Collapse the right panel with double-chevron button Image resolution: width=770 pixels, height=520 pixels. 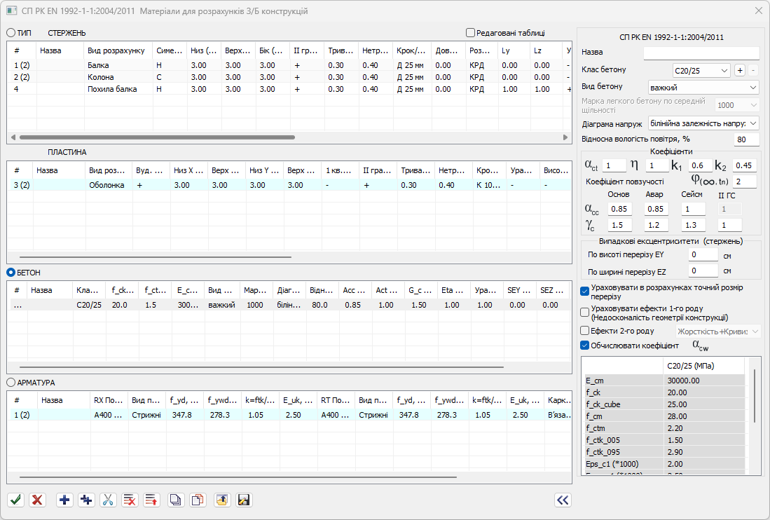pos(563,500)
